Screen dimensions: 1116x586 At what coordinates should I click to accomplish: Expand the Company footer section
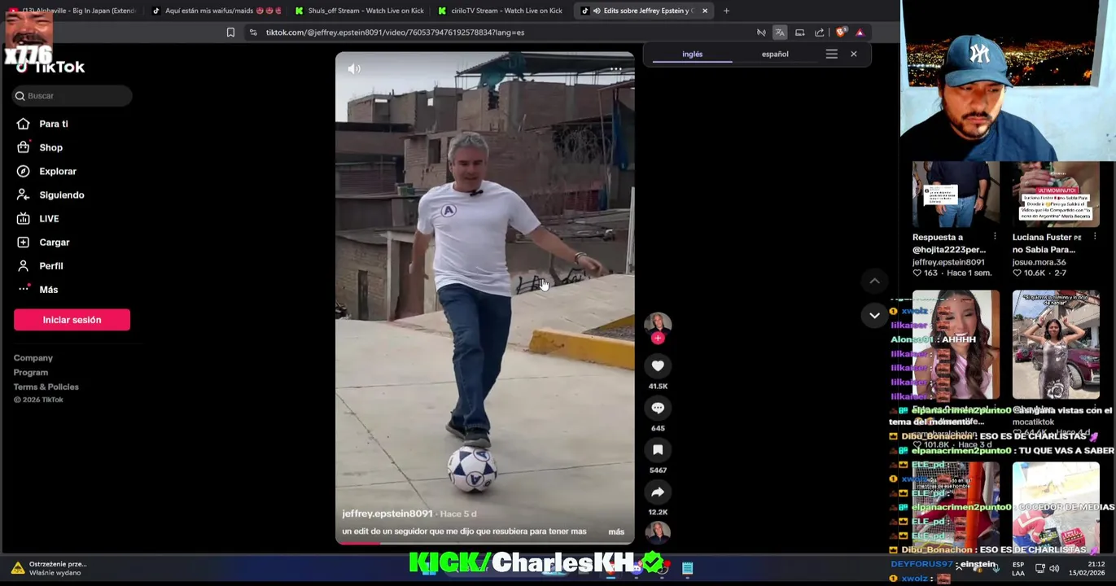[33, 358]
